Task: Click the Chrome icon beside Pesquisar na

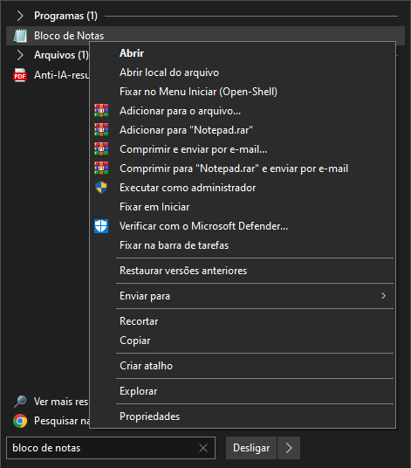Action: [x=20, y=421]
